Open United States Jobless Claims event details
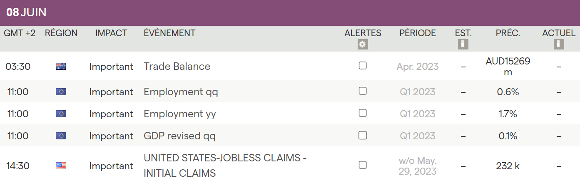The image size is (580, 183). [225, 166]
